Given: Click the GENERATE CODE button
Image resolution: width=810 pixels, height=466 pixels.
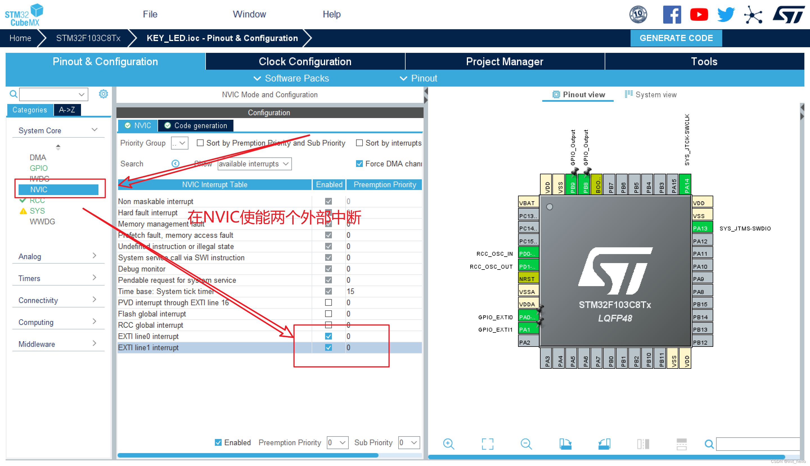Looking at the screenshot, I should click(x=676, y=38).
